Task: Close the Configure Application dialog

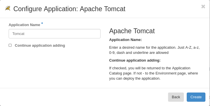Action: tap(203, 6)
